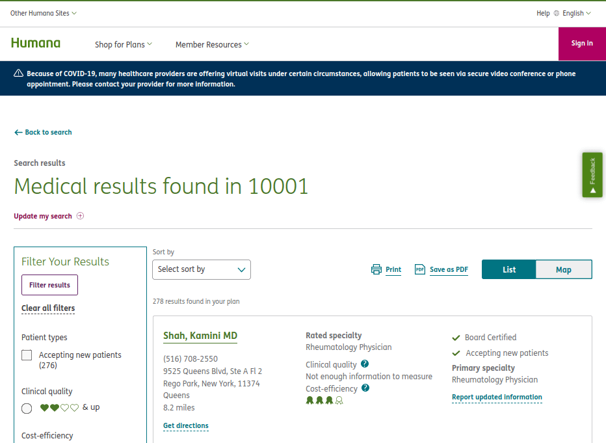This screenshot has height=443, width=606.
Task: Click Save as PDF link
Action: tap(449, 269)
